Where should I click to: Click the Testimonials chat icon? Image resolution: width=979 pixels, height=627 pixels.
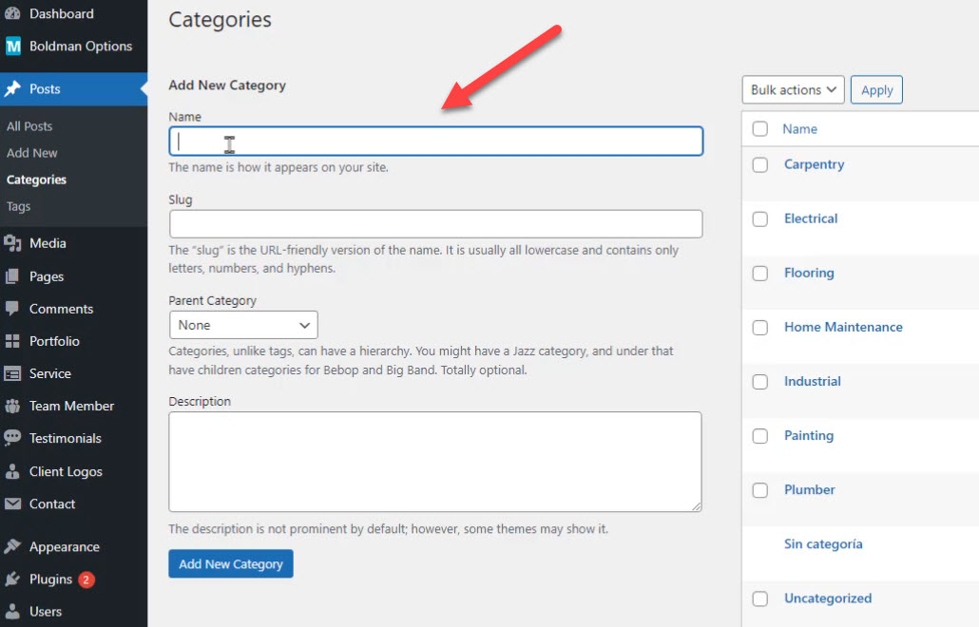coord(12,438)
